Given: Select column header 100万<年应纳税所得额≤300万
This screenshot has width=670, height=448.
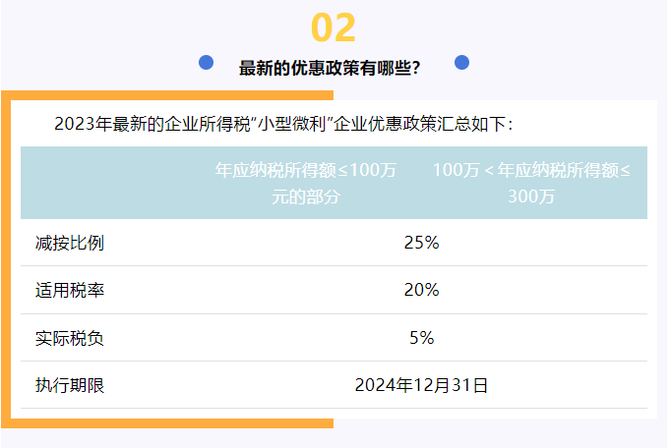Looking at the screenshot, I should (x=531, y=183).
